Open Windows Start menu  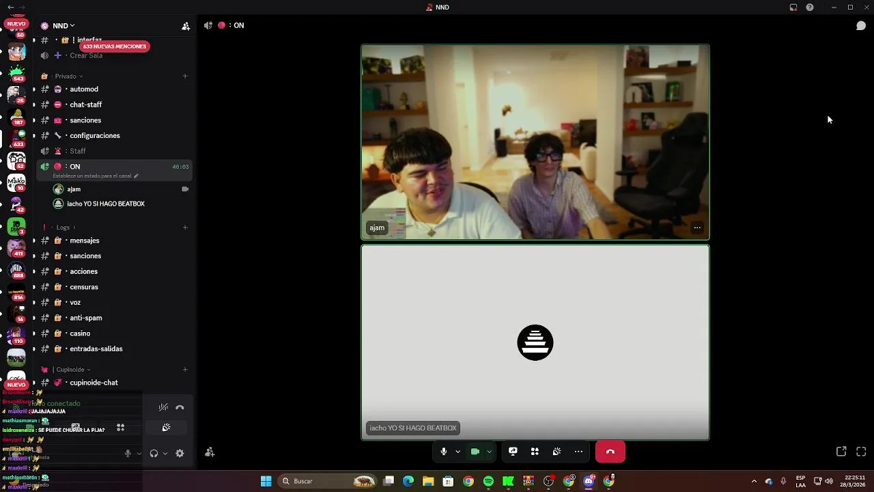(266, 482)
